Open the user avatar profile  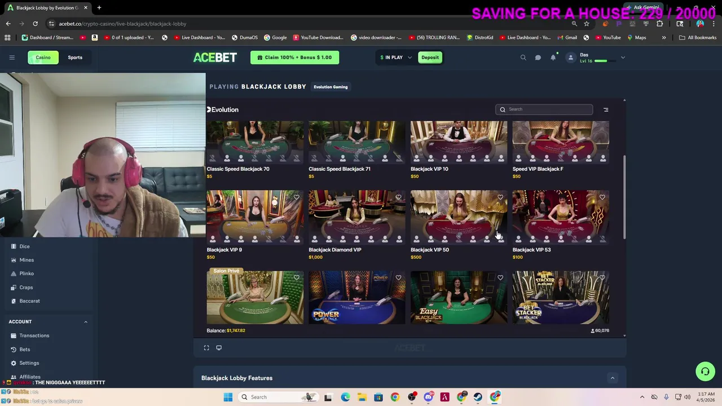click(570, 58)
